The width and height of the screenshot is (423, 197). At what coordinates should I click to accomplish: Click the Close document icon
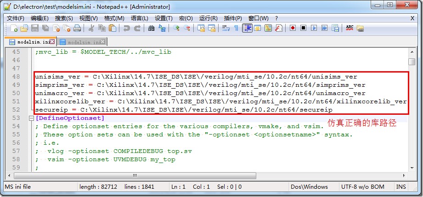tap(56, 28)
